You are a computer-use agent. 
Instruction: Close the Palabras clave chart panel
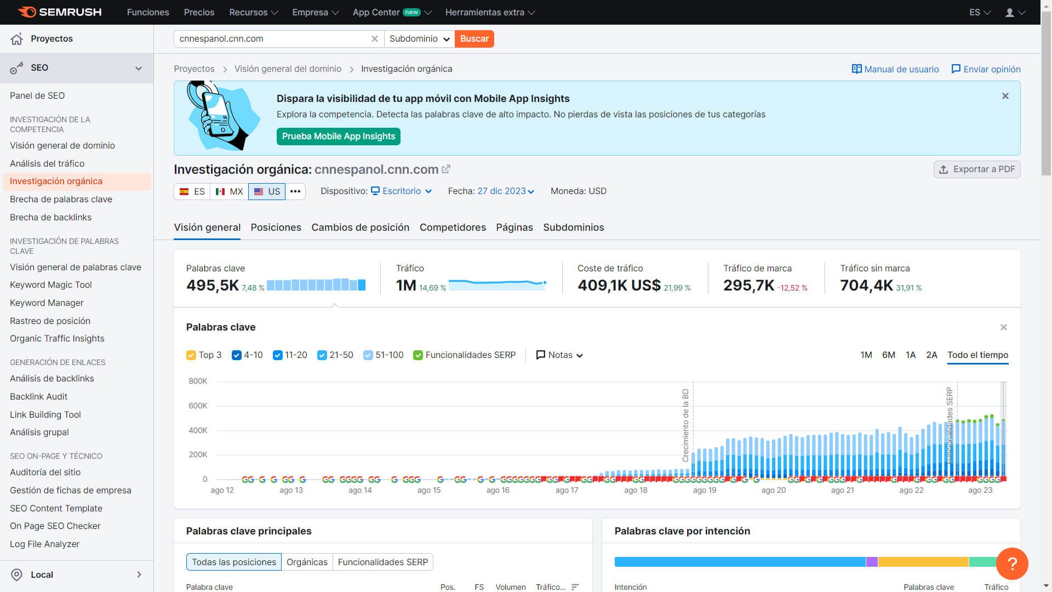(x=1004, y=327)
